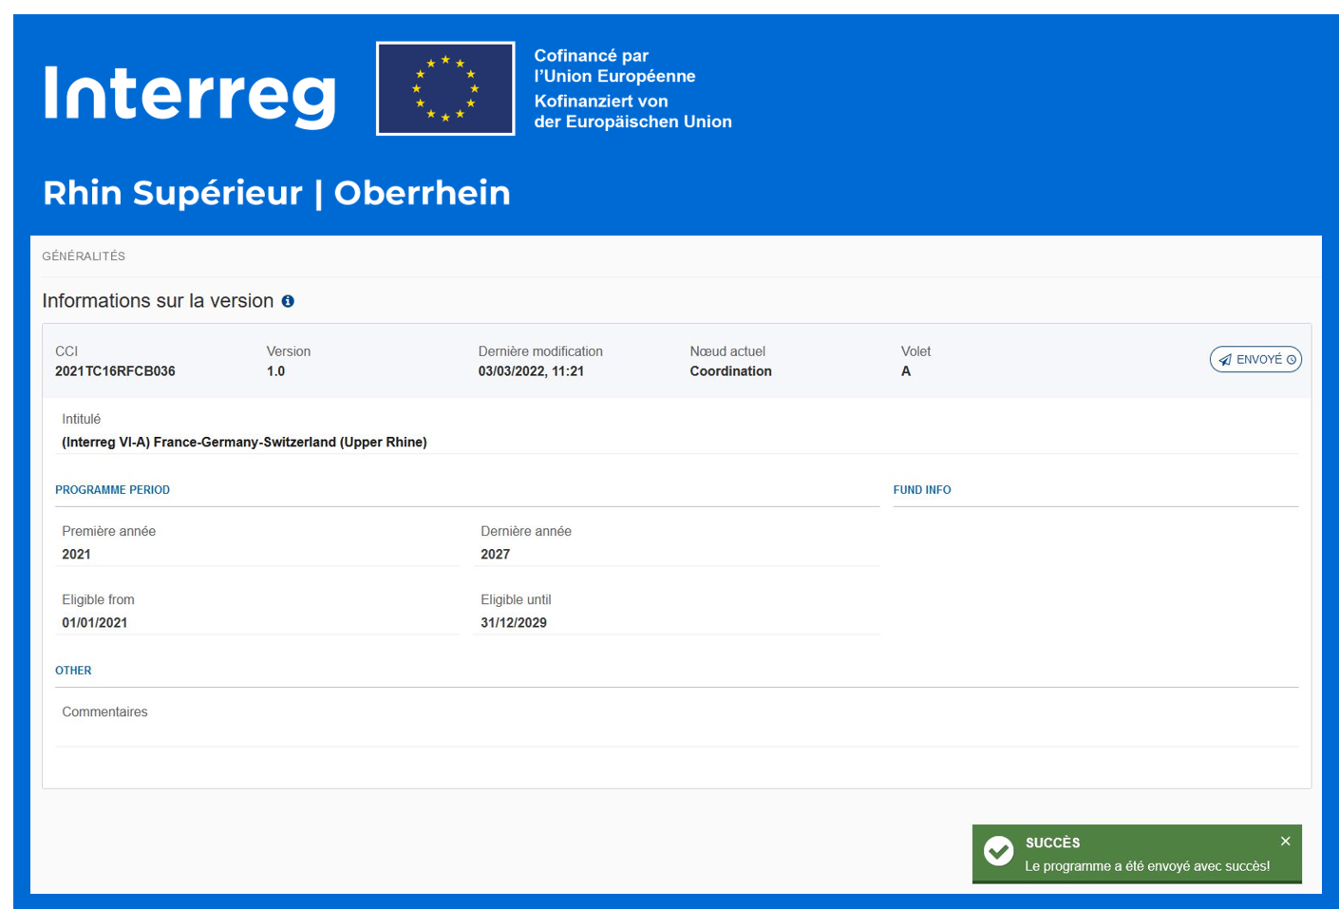Click the Intitulé France-Germany-Switzerland title text
Viewport: 1339px width, 909px height.
(244, 442)
